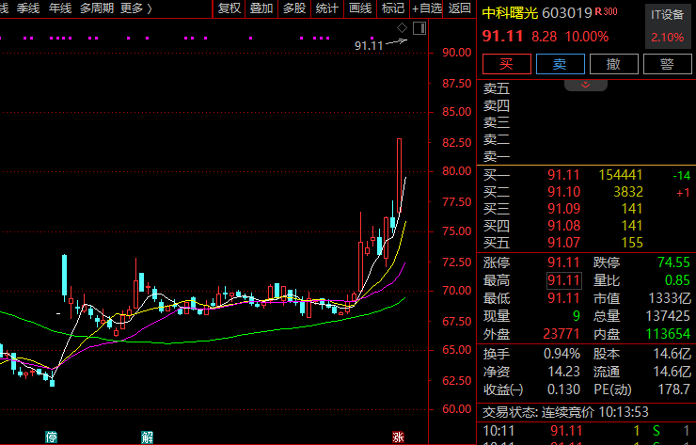Click the 标记 mark button
Viewport: 696px width, 445px height.
coord(393,8)
